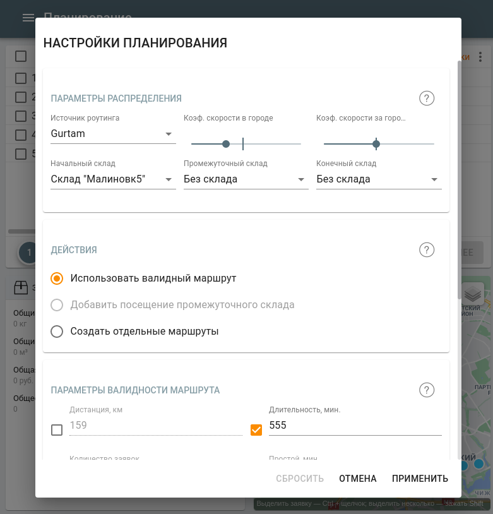The width and height of the screenshot is (493, 514).
Task: Open the Промежуточный склад dropdown
Action: 246,179
